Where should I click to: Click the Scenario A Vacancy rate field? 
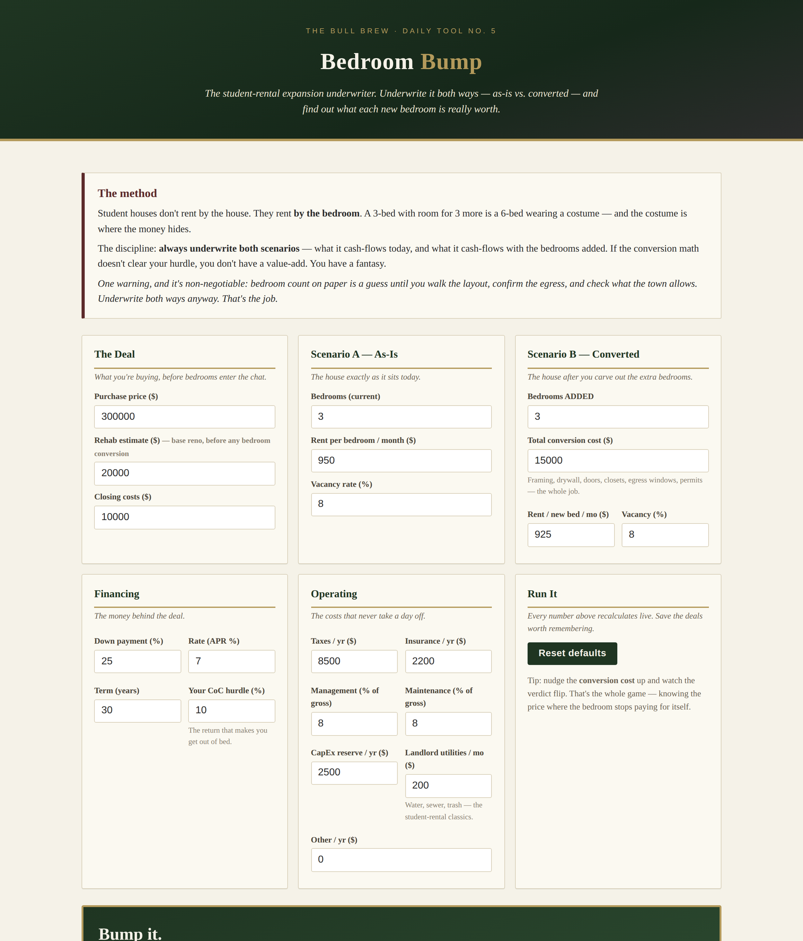[x=401, y=504]
